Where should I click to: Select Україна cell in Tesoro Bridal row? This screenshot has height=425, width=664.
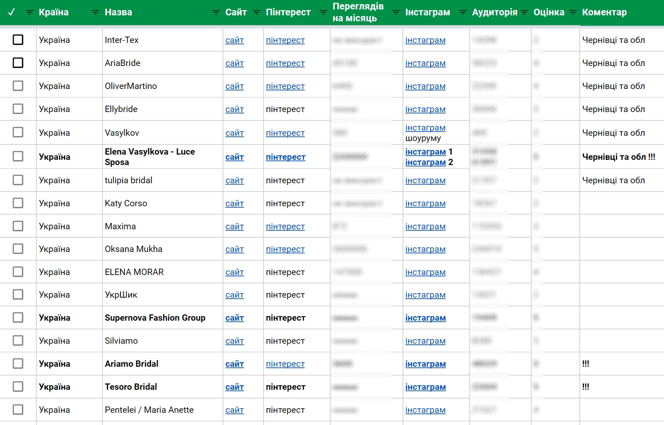[x=55, y=387]
